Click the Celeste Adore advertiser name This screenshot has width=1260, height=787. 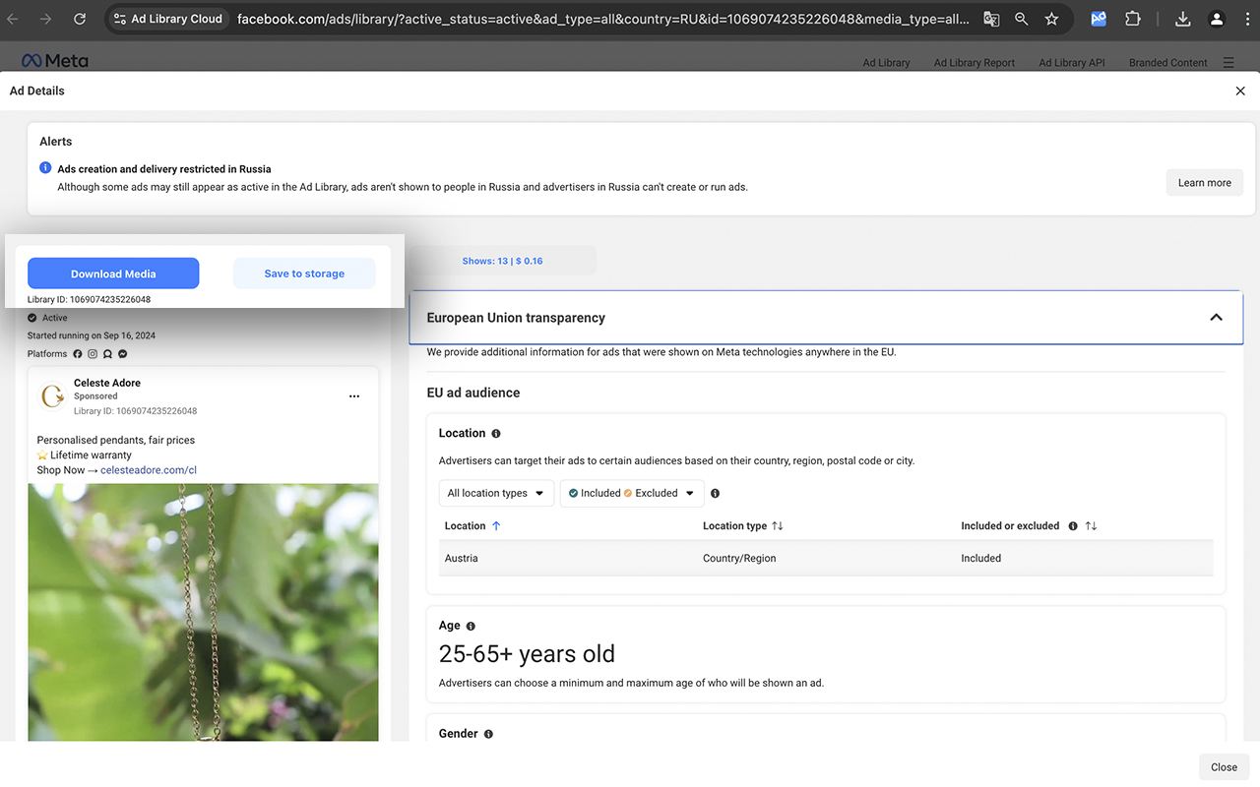click(x=107, y=383)
